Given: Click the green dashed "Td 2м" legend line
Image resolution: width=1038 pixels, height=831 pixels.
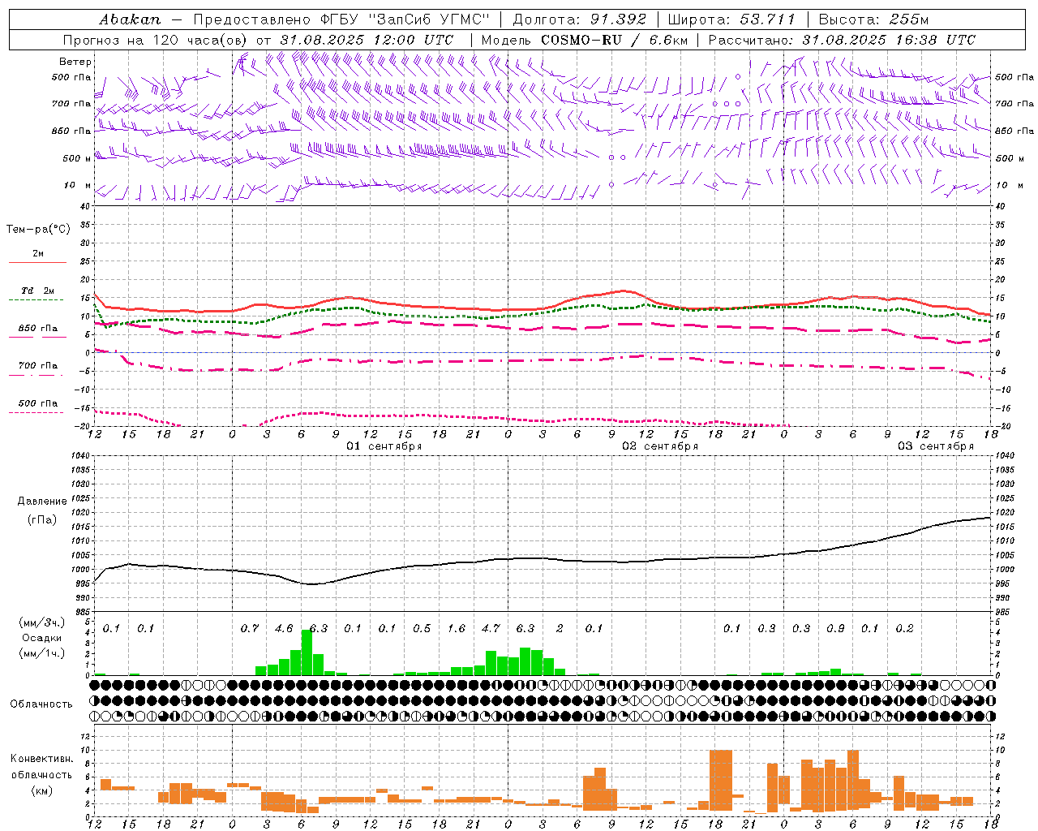Looking at the screenshot, I should [37, 299].
